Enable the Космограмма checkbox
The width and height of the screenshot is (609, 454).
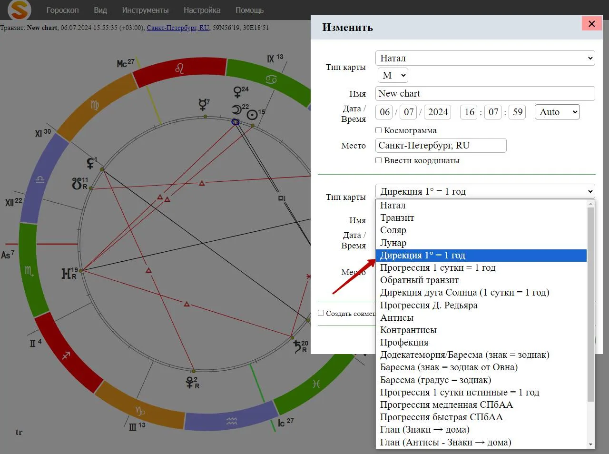click(379, 130)
